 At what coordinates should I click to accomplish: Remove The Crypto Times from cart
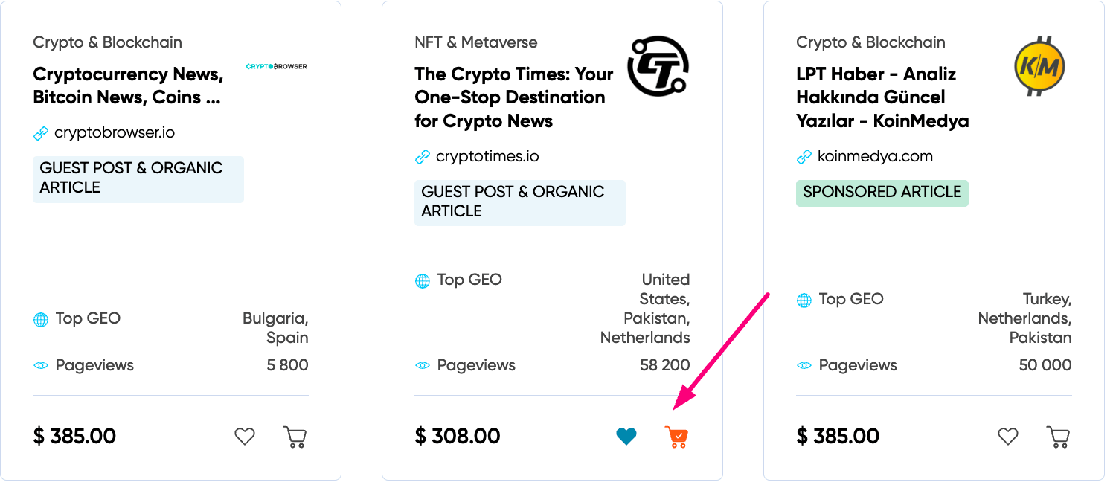coord(676,437)
